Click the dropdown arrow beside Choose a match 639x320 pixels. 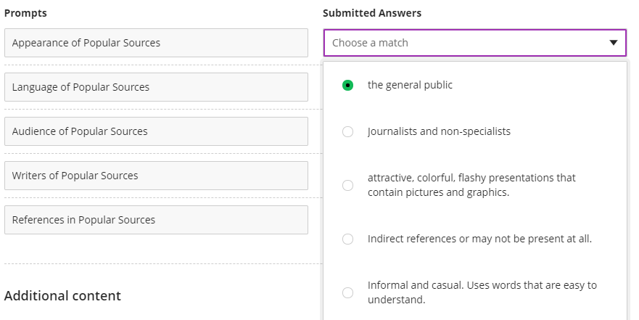614,43
